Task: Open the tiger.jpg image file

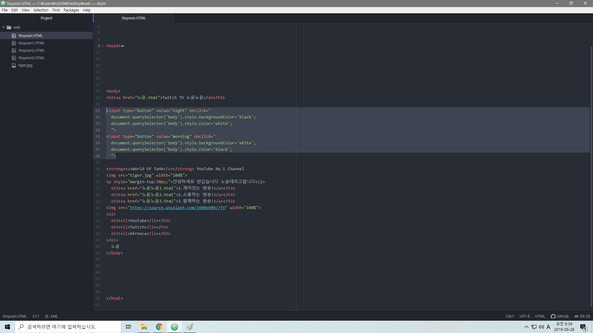Action: (25, 65)
